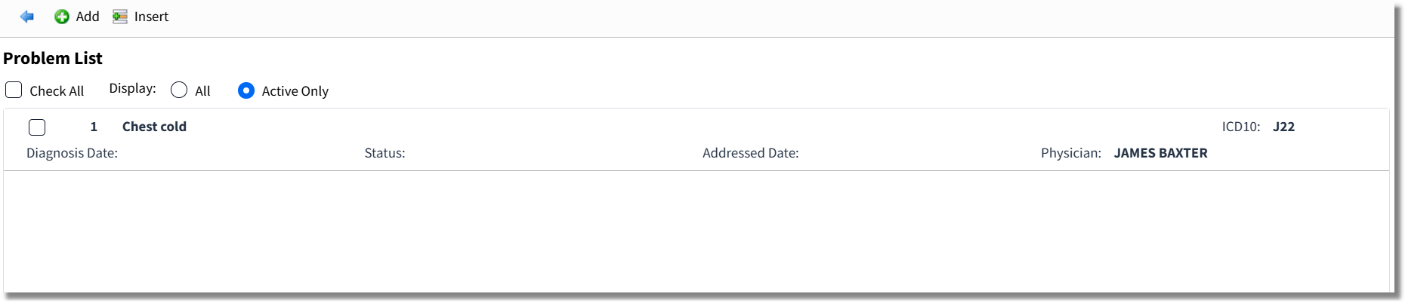Click the Addressed Date field label
Viewport: 1405px width, 303px height.
[750, 153]
